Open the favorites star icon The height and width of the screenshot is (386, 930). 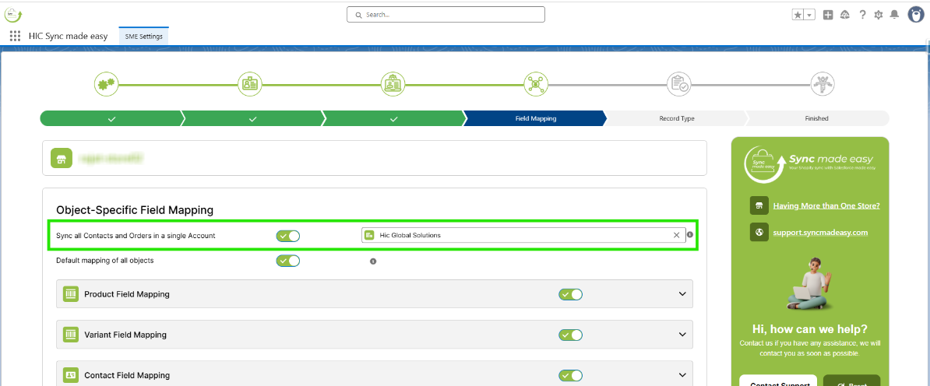(x=798, y=15)
